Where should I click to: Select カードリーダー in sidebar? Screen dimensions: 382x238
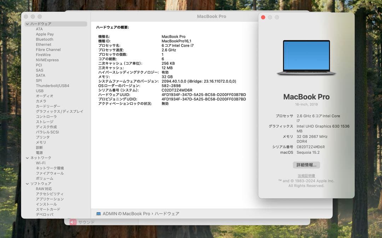pyautogui.click(x=48, y=106)
